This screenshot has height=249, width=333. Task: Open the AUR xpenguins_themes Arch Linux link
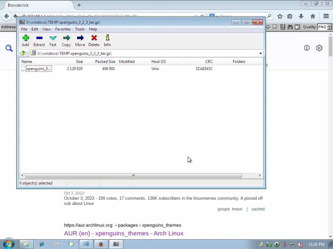[124, 233]
